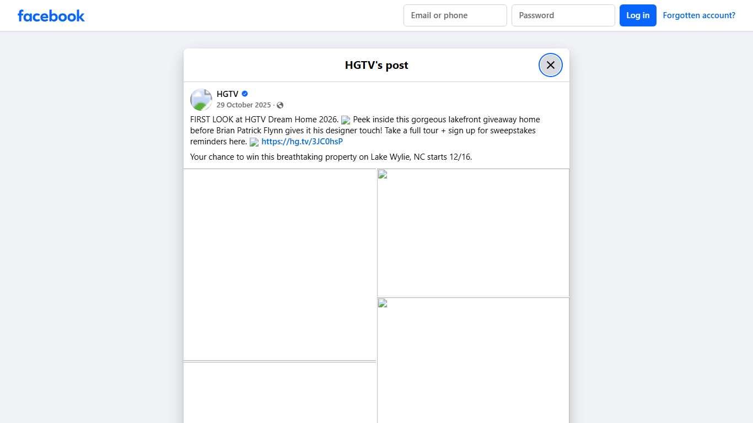Viewport: 753px width, 423px height.
Task: View the bottom-left post photo
Action: click(x=279, y=392)
